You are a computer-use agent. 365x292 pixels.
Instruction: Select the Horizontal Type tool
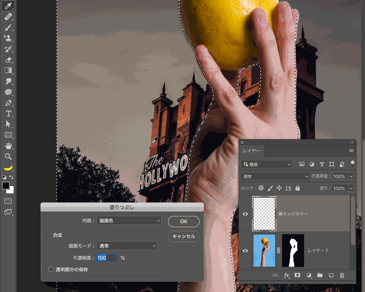click(8, 113)
